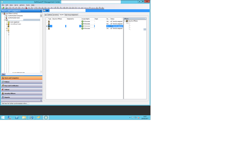The image size is (252, 157).
Task: Click the Filter button below tree
Action: point(3,74)
